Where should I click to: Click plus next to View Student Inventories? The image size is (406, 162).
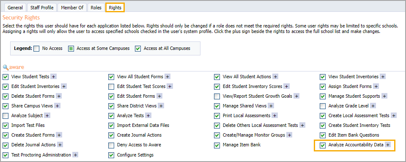click(383, 77)
